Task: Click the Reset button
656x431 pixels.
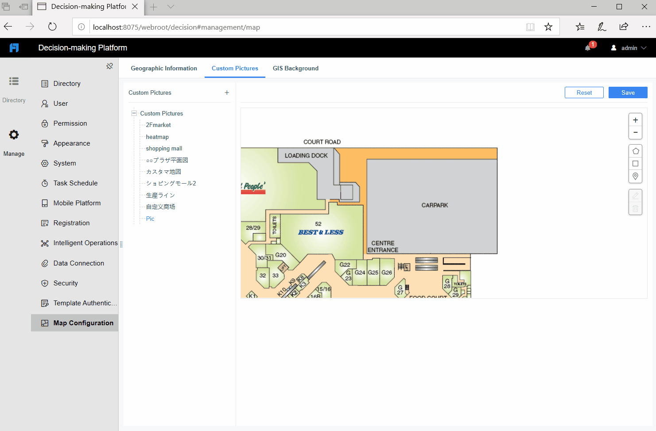Action: 584,92
